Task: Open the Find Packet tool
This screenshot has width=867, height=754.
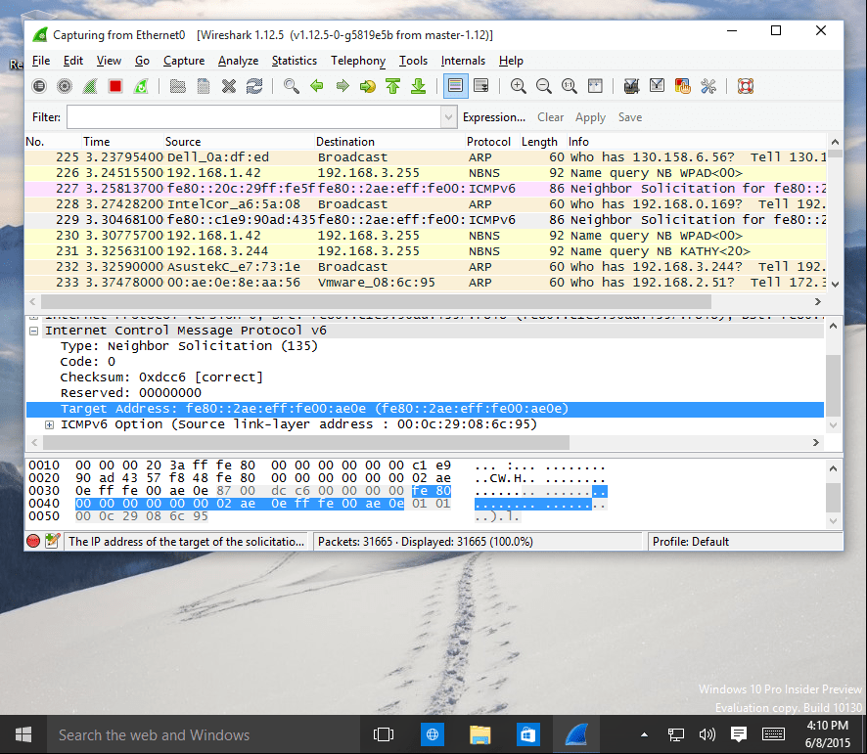Action: (x=289, y=86)
